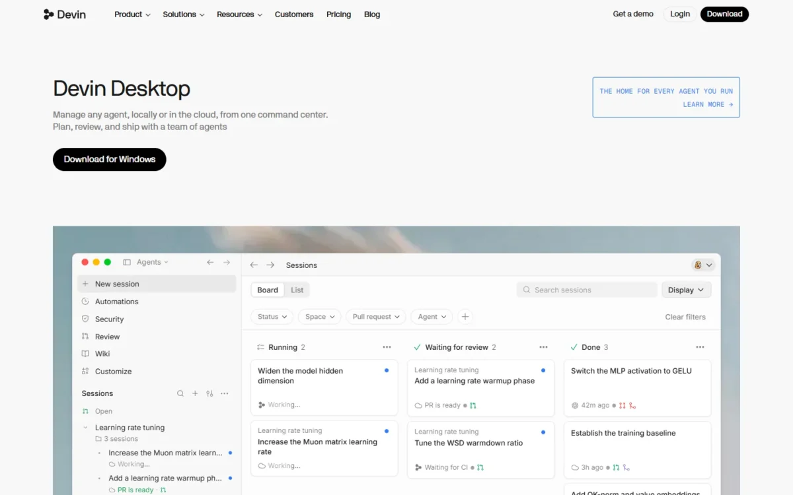Click the '42m ago' timestamp
The height and width of the screenshot is (495, 793).
[595, 405]
